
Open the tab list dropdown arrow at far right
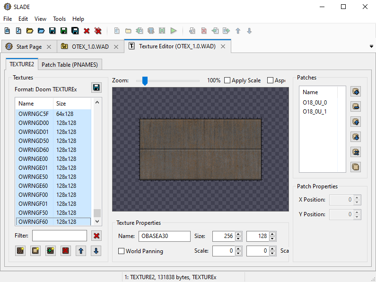pyautogui.click(x=371, y=46)
